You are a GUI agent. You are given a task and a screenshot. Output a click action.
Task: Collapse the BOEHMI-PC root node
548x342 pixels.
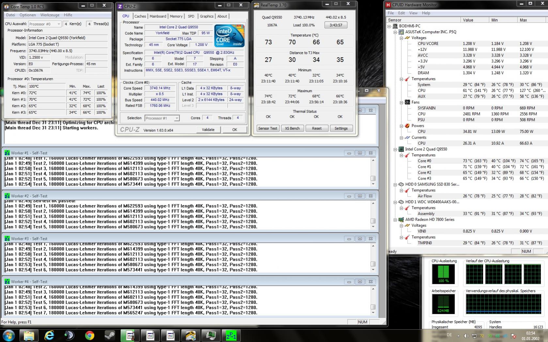coord(389,26)
